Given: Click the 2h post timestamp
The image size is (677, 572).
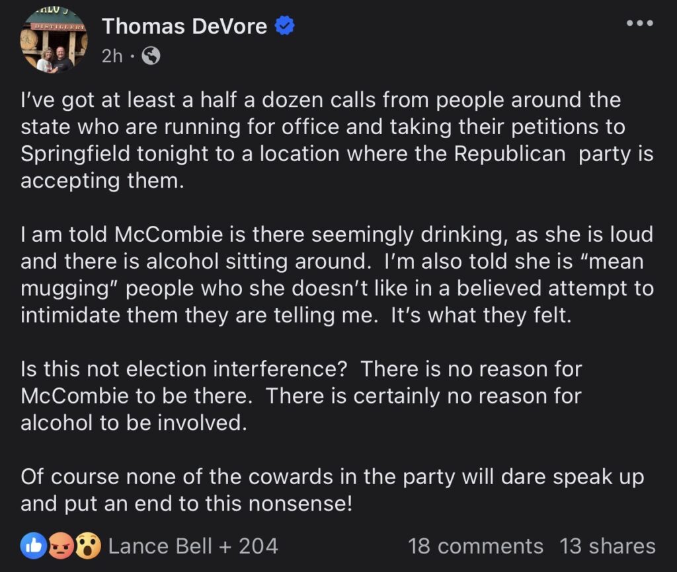Looking at the screenshot, I should (112, 57).
